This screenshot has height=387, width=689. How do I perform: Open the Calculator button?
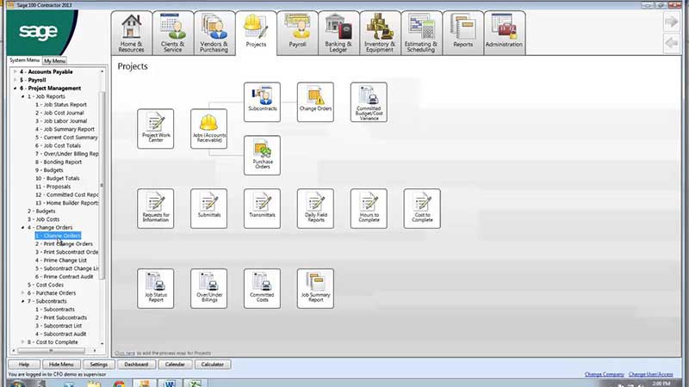(212, 365)
